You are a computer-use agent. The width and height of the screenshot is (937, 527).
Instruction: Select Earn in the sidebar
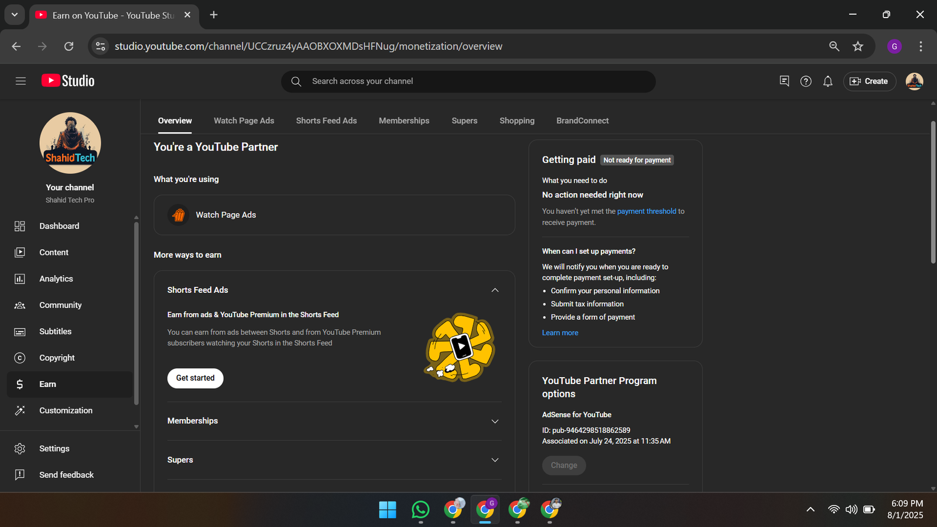click(x=70, y=384)
